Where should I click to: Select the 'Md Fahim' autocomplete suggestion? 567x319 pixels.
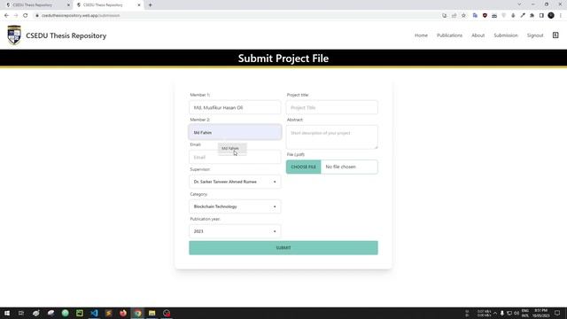[x=232, y=149]
